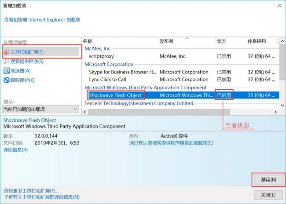Click the 已禁用 status of scriptproxy
The image size is (286, 204).
224,56
